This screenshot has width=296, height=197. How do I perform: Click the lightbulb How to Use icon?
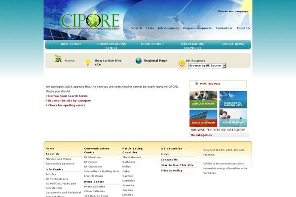pyautogui.click(x=88, y=63)
